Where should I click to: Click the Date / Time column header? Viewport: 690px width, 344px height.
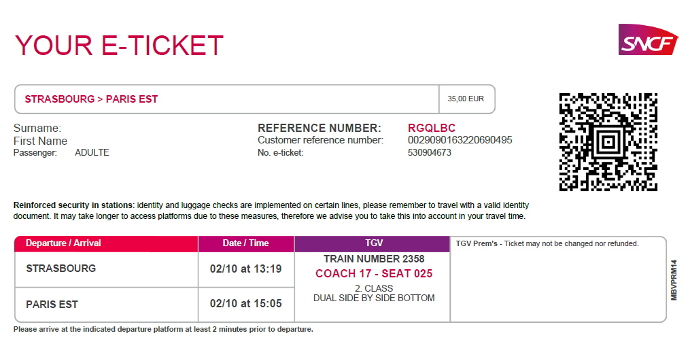(x=246, y=243)
